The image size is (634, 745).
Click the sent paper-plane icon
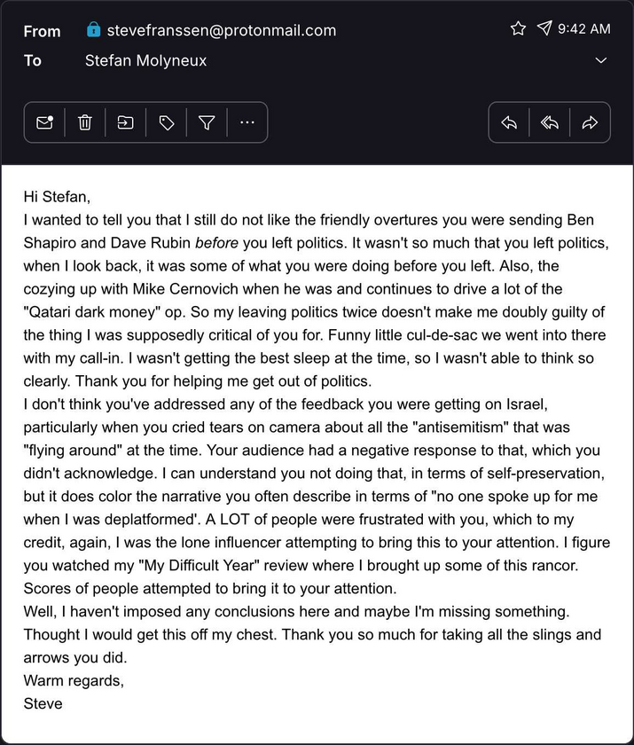tap(544, 28)
